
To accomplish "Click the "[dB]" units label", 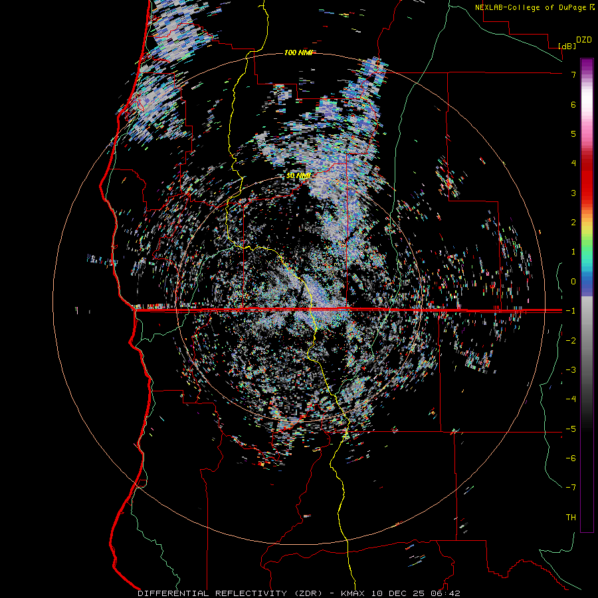I will pyautogui.click(x=567, y=46).
